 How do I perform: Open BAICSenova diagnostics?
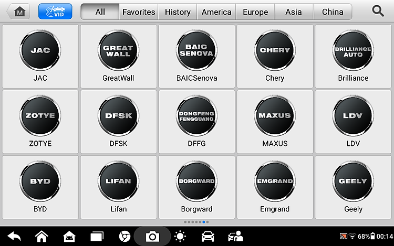pos(197,56)
